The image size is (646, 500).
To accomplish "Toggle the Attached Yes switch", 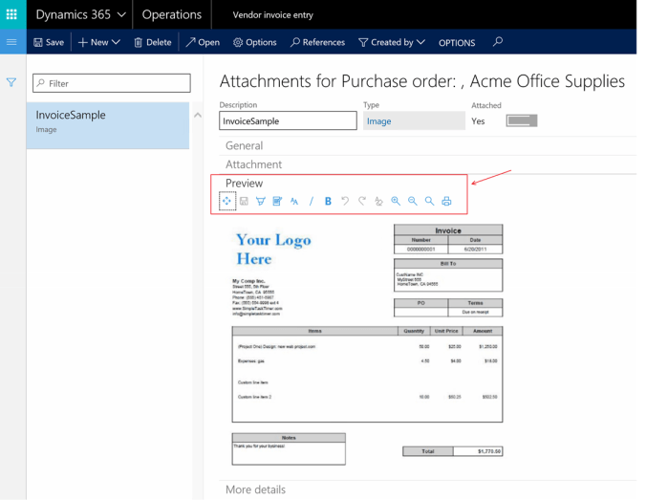I will click(522, 121).
